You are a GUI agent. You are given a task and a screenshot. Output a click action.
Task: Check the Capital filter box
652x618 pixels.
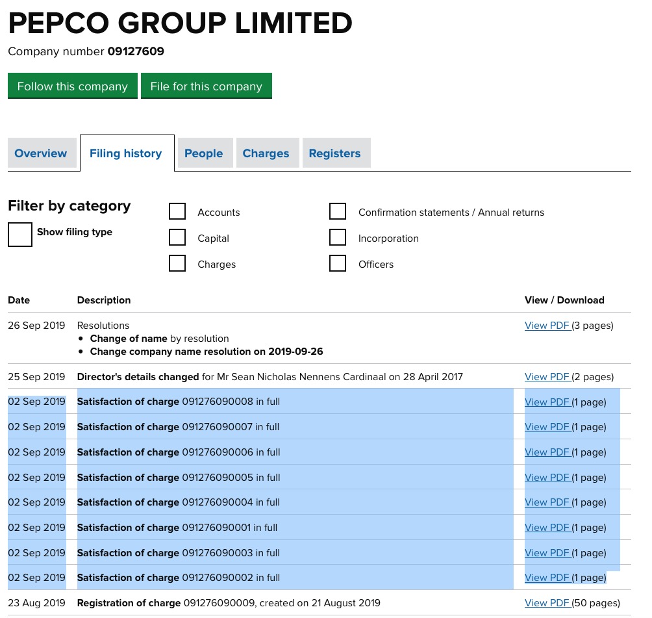point(177,238)
